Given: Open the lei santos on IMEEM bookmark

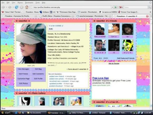Looking at the screenshot, I should point(108,12).
